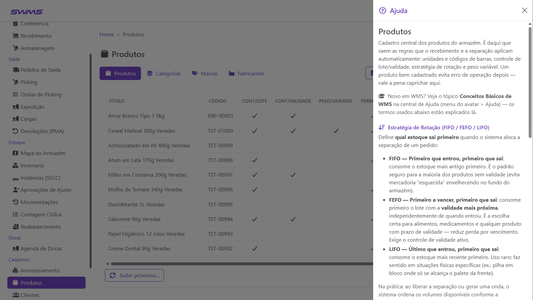
Task: Click the Pedidos de Saída truck icon
Action: (x=16, y=70)
